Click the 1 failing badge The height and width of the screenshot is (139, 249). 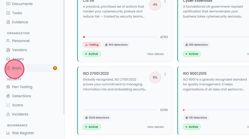pyautogui.click(x=92, y=45)
